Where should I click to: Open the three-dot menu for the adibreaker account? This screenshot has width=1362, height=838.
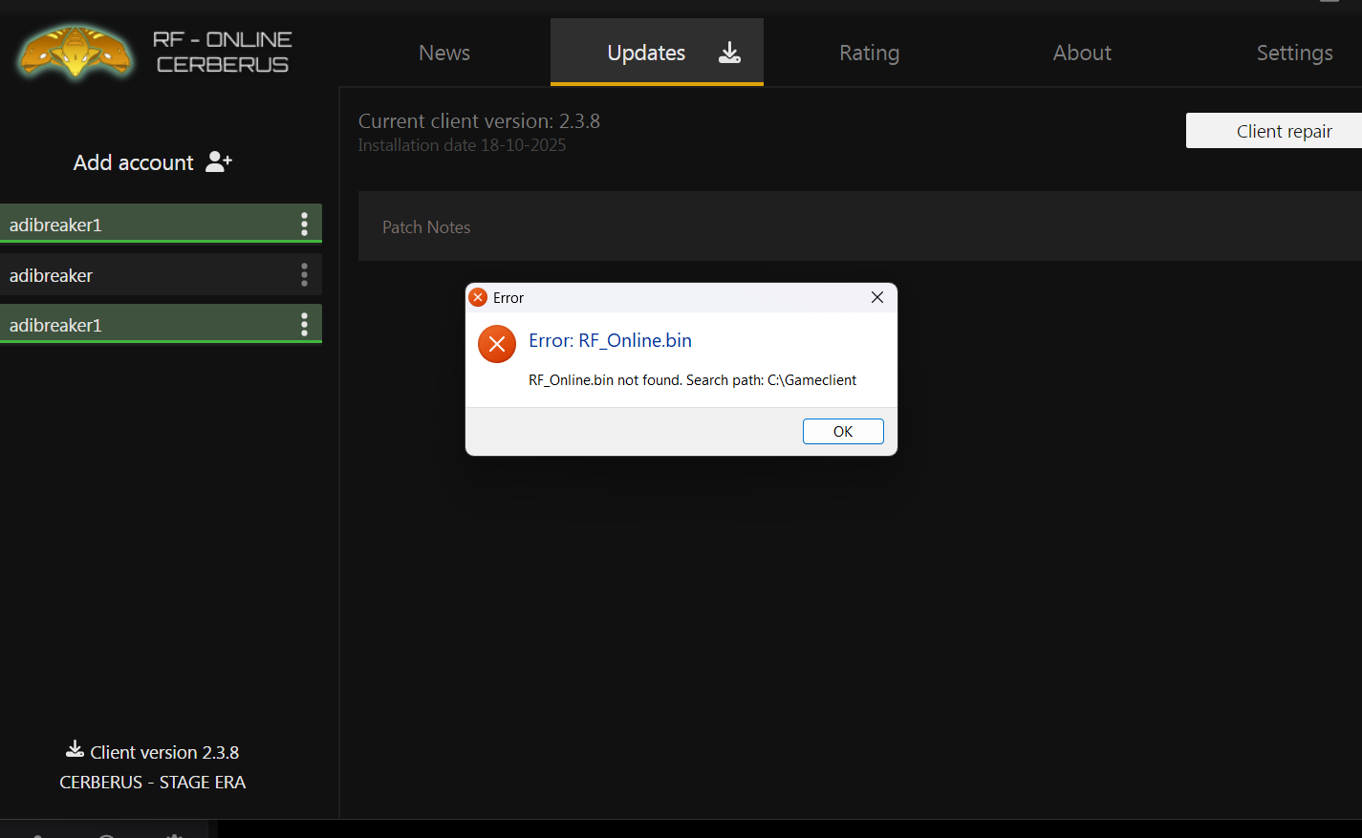coord(304,275)
